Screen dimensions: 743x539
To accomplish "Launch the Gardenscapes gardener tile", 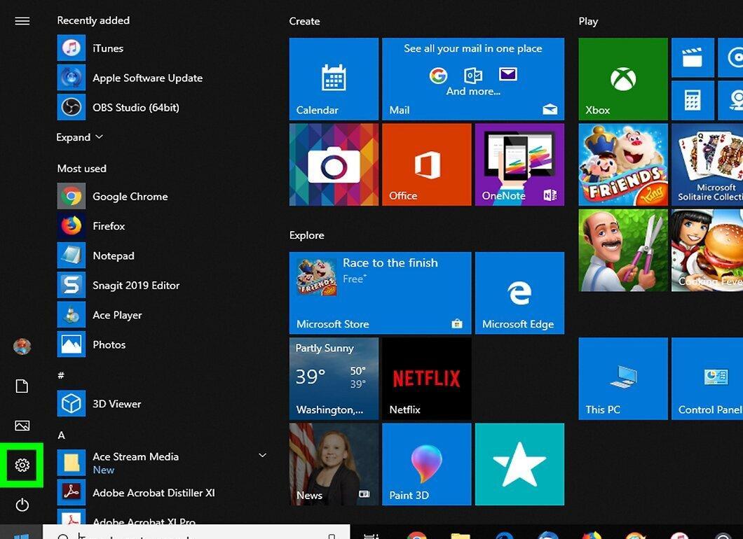I will (622, 250).
